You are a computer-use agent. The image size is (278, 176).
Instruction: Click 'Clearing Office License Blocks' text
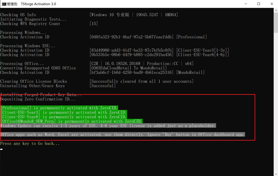[x=33, y=82]
